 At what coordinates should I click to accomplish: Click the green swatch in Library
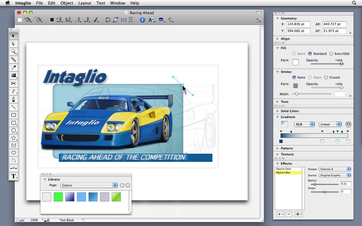57,197
